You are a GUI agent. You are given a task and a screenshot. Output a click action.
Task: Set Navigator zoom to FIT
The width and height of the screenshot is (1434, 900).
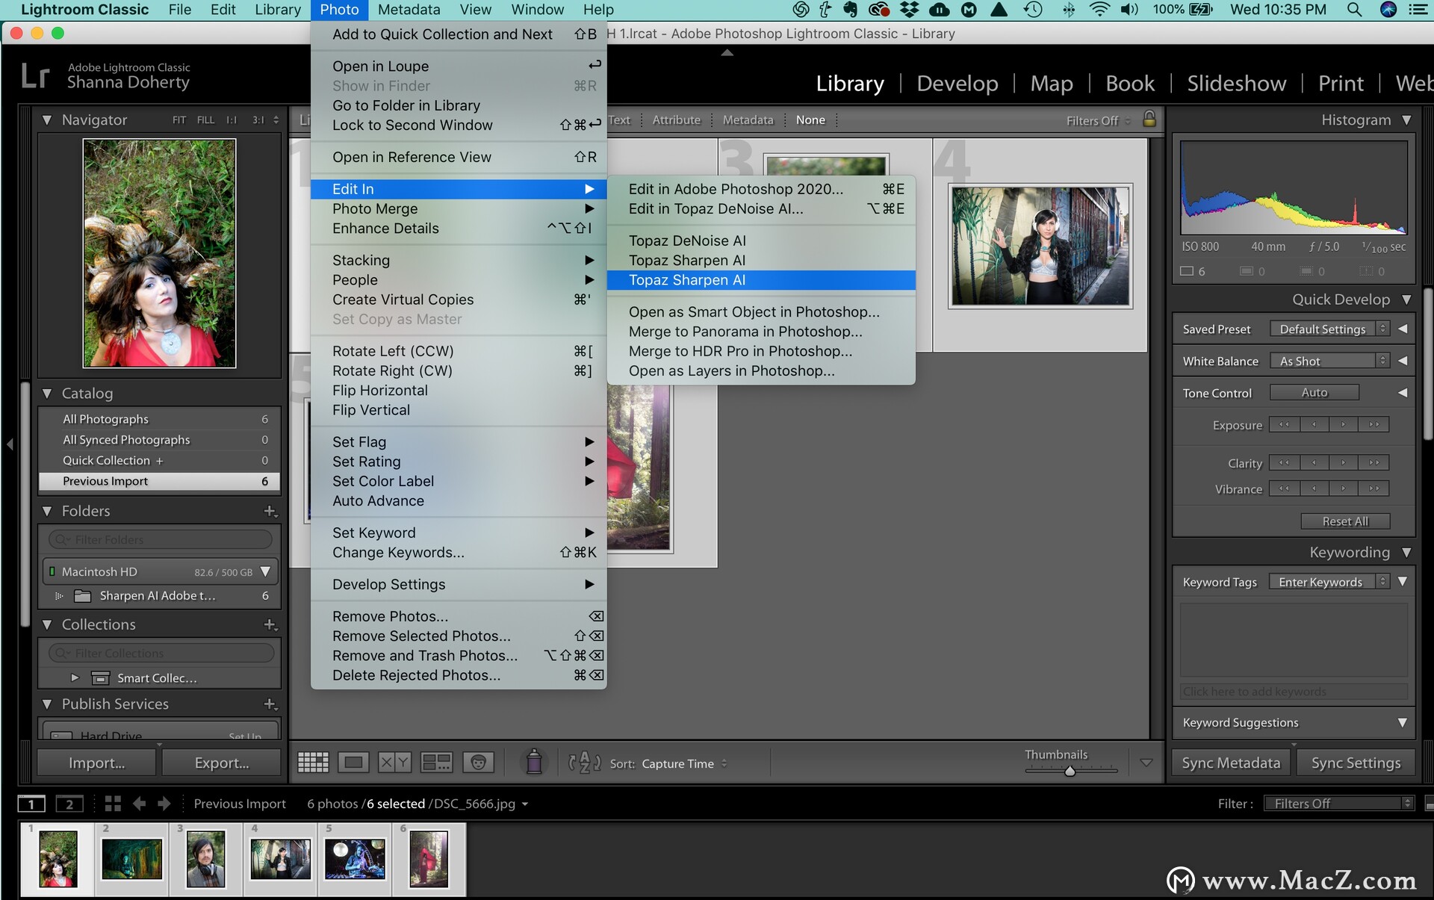(x=179, y=120)
